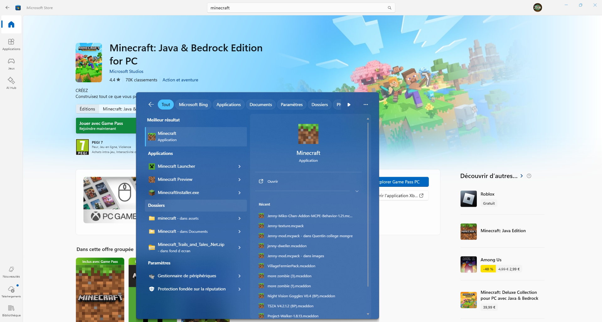Image resolution: width=602 pixels, height=322 pixels.
Task: Open the Jeux section in sidebar
Action: (x=11, y=64)
